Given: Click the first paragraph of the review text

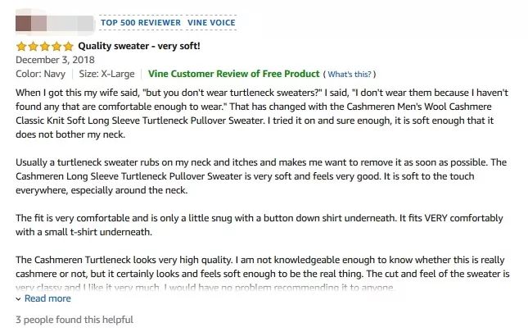Looking at the screenshot, I should pos(262,114).
